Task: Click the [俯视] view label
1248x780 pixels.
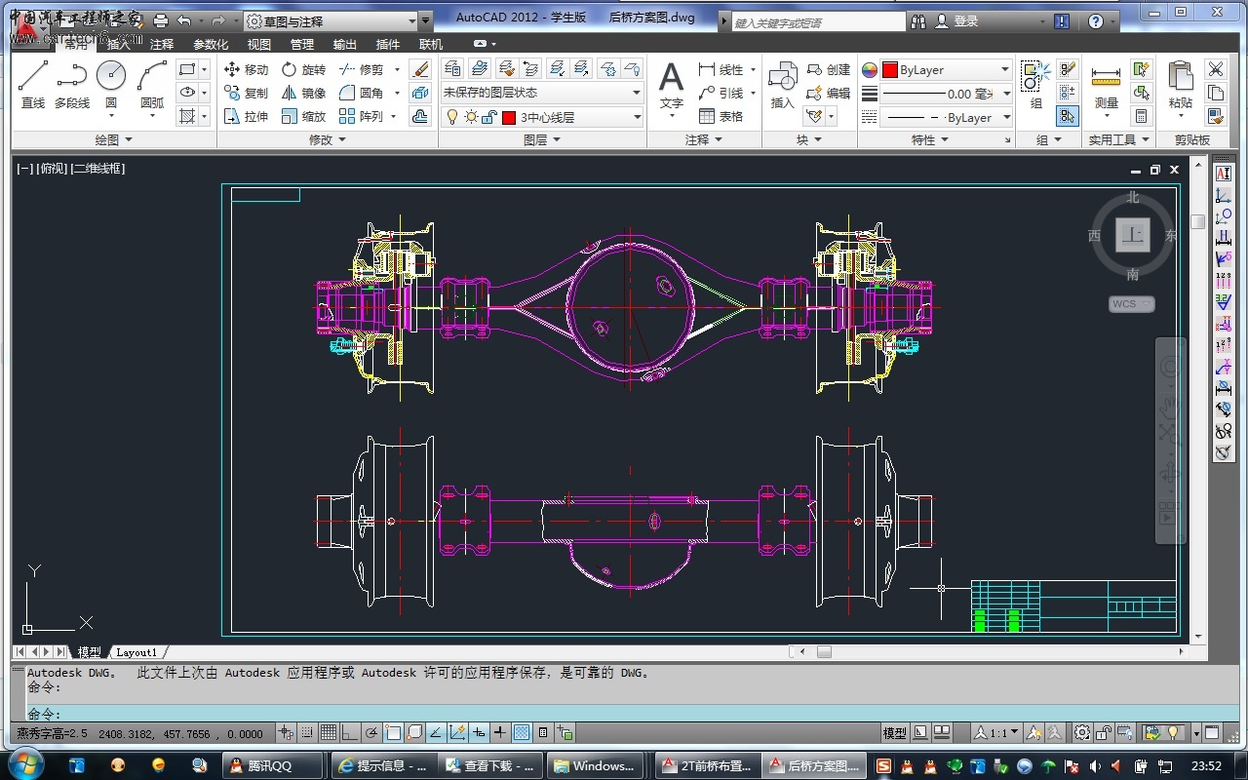Action: tap(52, 169)
